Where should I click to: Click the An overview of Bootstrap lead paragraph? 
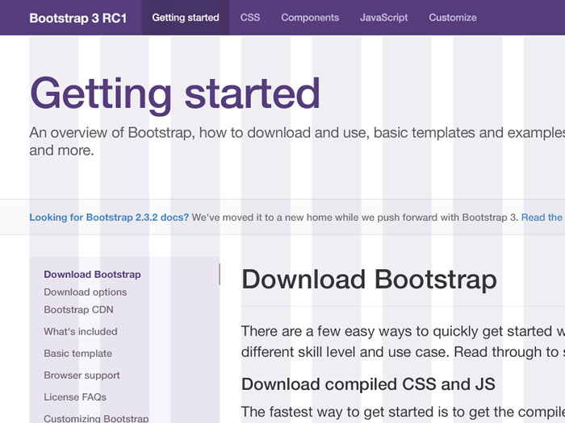(297, 141)
